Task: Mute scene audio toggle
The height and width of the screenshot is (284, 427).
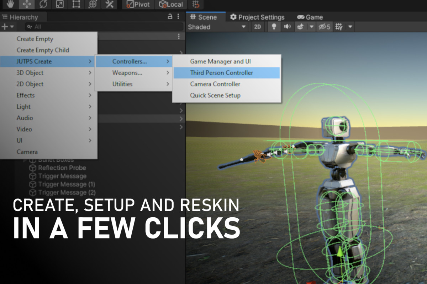Action: [x=287, y=27]
